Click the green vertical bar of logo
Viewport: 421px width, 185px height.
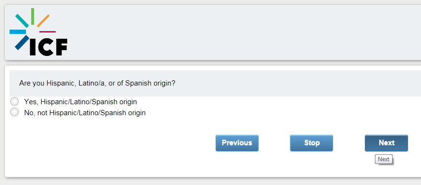33,16
